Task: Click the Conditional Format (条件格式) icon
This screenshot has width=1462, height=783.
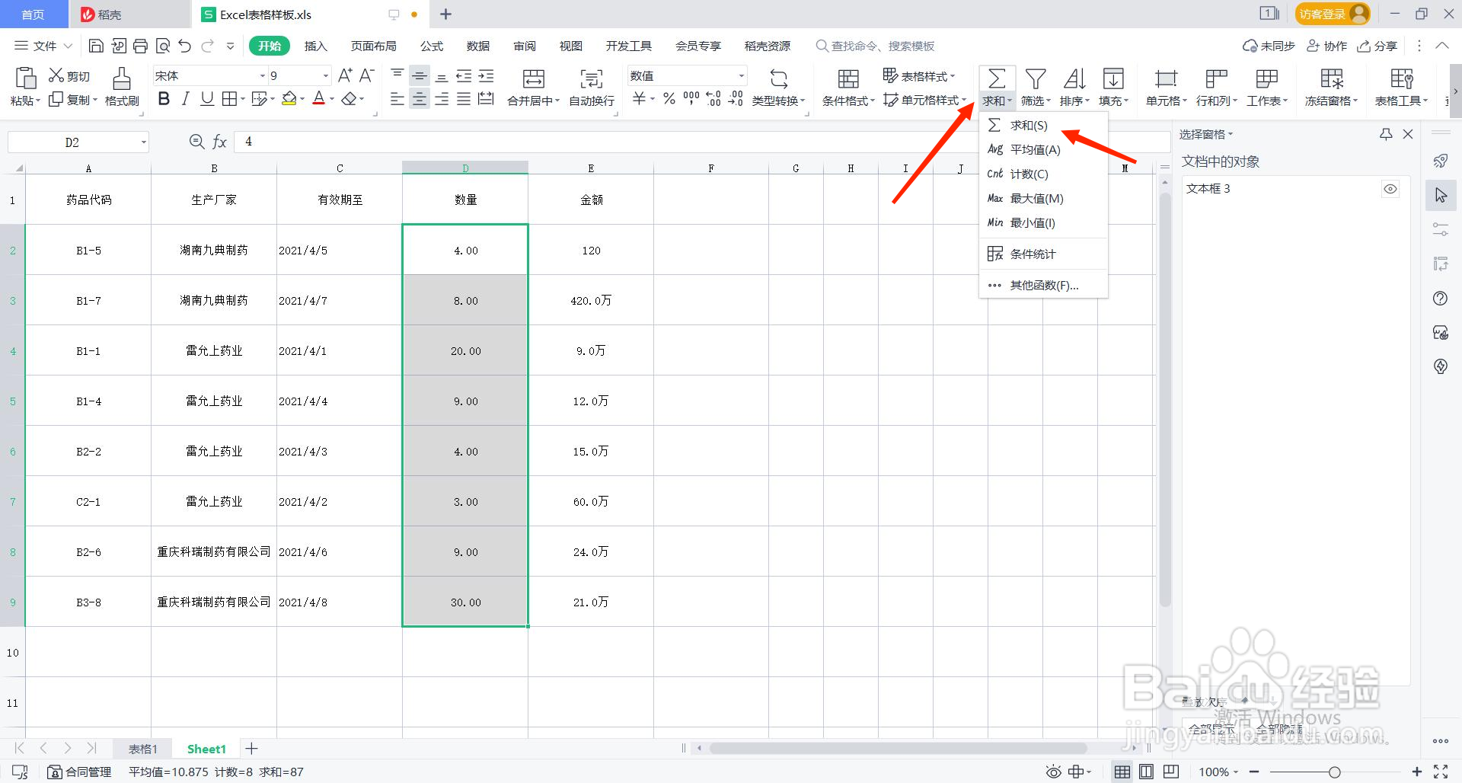Action: pos(848,78)
